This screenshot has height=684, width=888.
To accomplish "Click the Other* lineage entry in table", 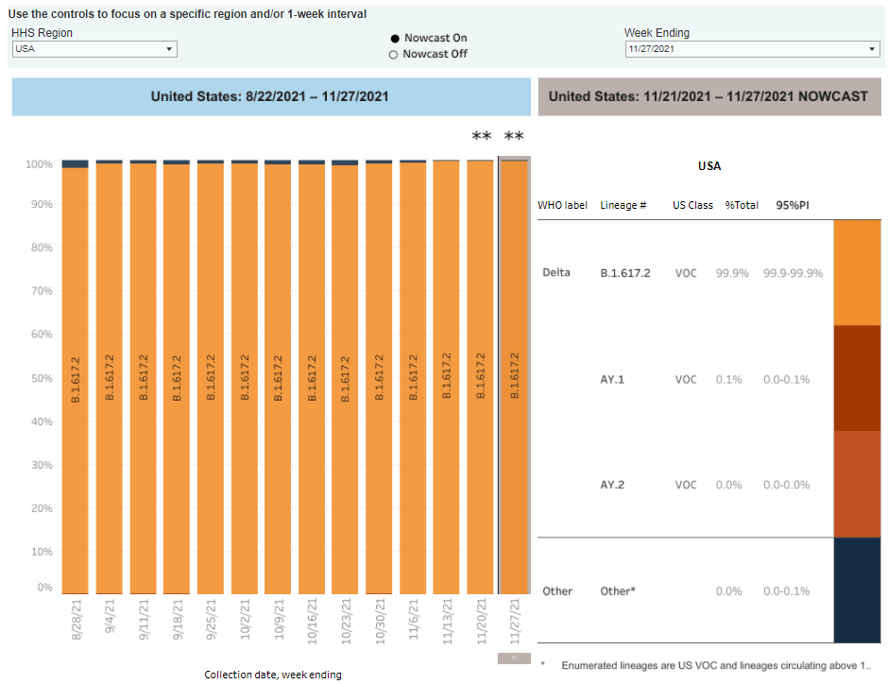I will (618, 590).
